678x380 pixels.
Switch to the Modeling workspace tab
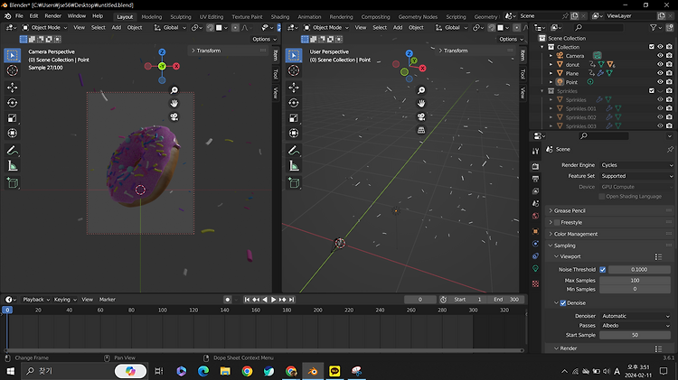(x=151, y=17)
